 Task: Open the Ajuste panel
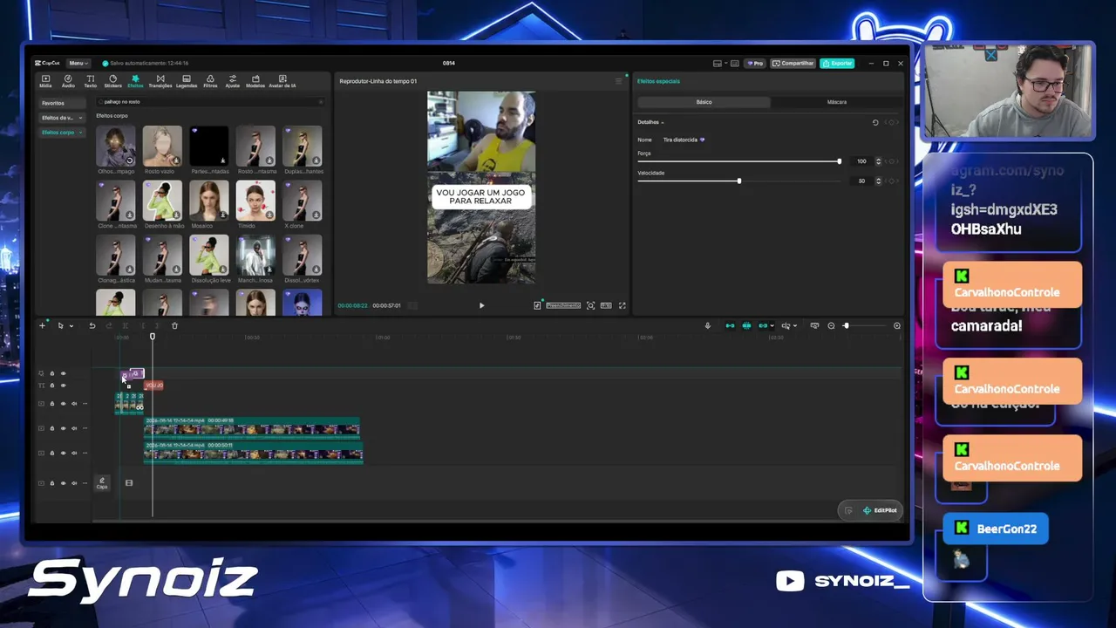(232, 81)
